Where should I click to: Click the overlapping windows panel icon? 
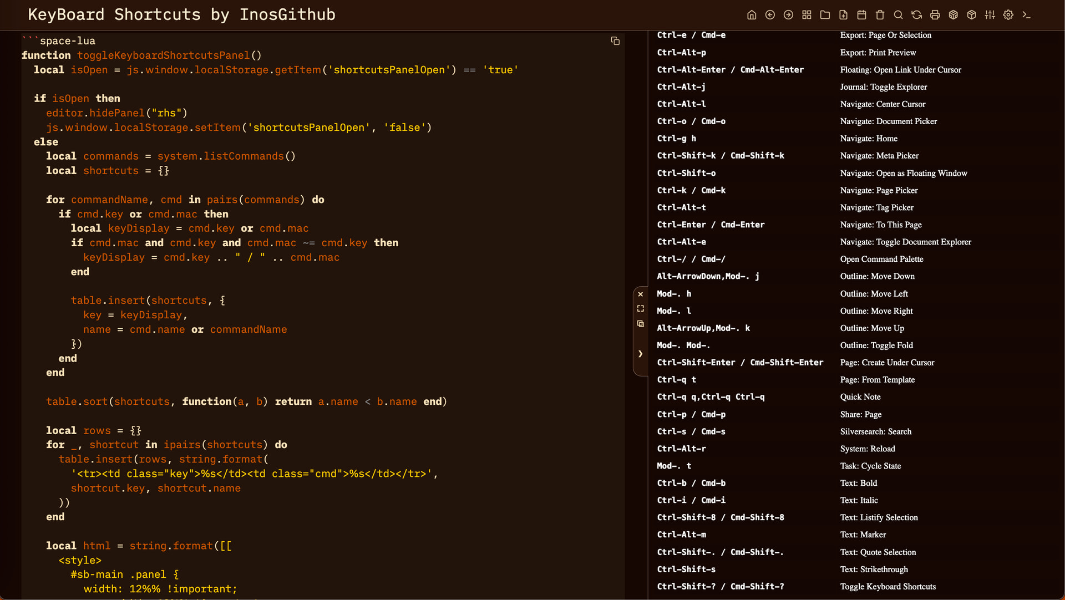640,324
